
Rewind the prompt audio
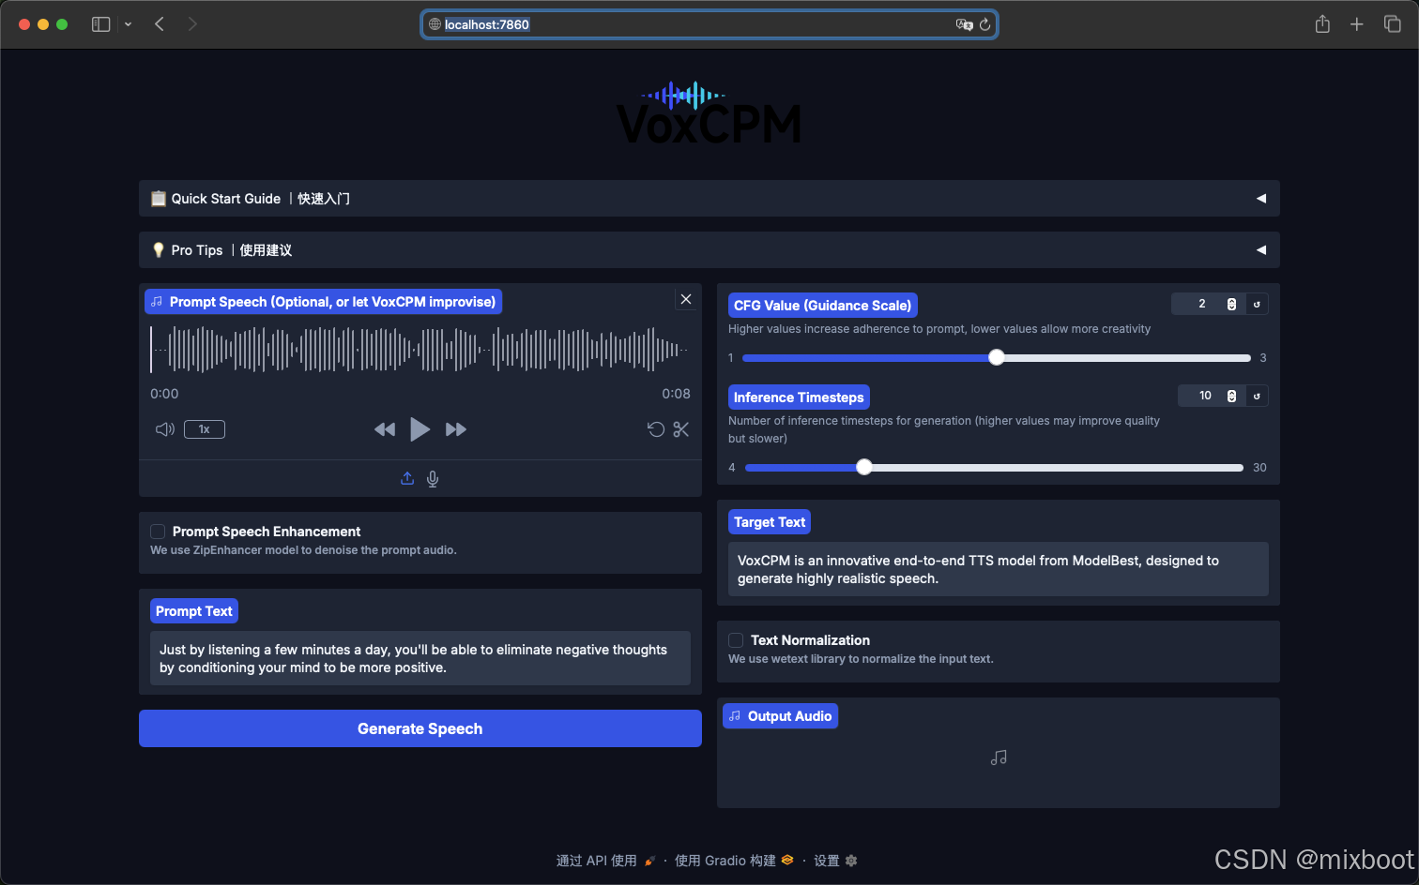(x=385, y=429)
